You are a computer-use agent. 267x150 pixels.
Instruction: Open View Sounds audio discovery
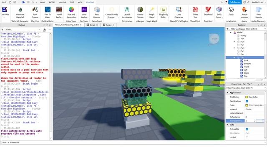click(x=259, y=10)
